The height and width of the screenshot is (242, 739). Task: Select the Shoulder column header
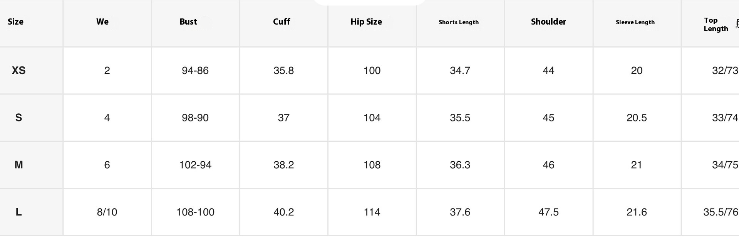point(548,22)
